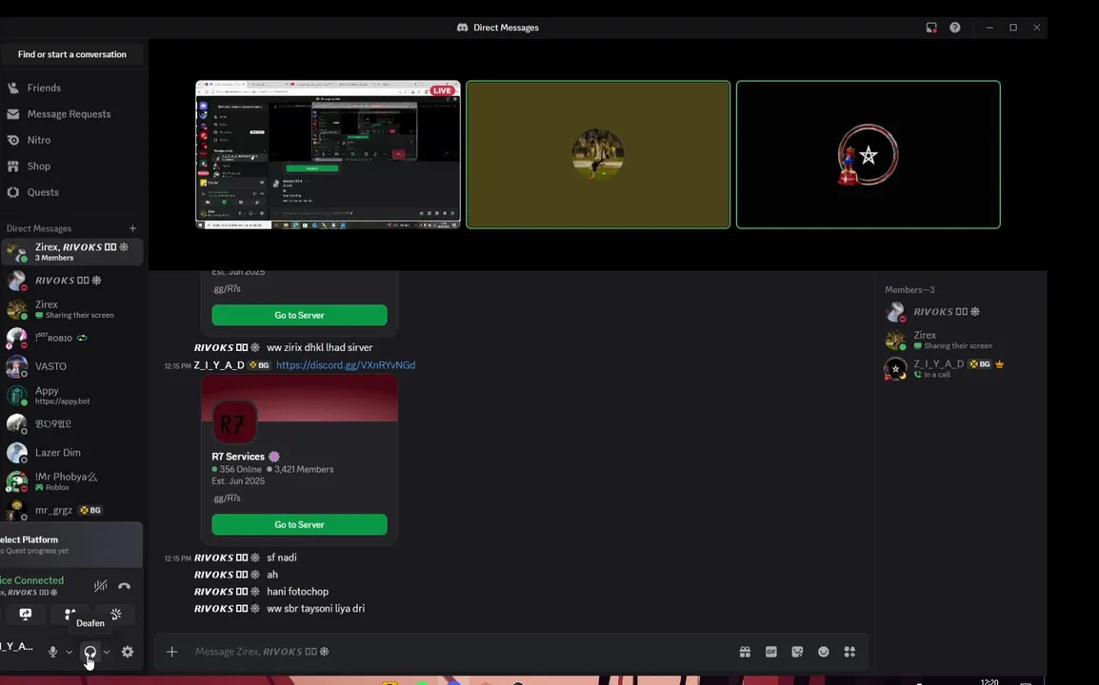The image size is (1099, 685).
Task: Open Zirex profile in Members list
Action: pos(960,340)
